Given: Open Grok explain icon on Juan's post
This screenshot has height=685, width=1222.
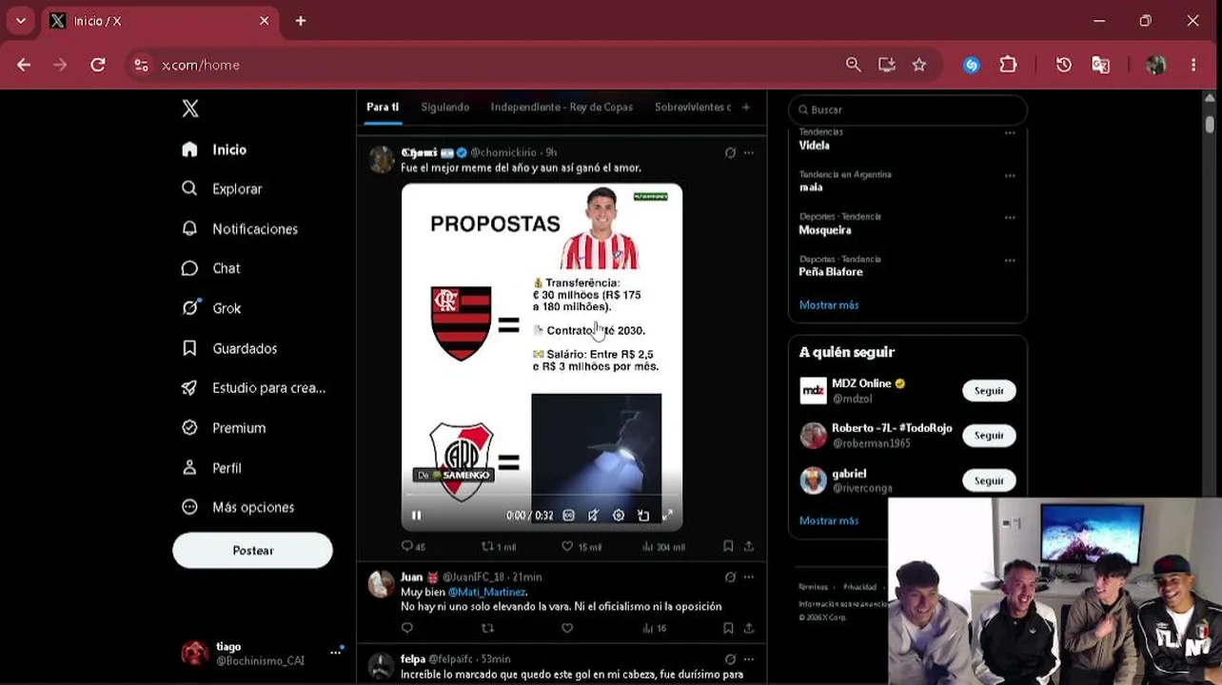Looking at the screenshot, I should tap(730, 577).
